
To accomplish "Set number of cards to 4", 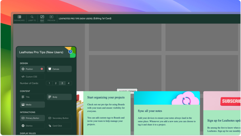I will pyautogui.click(x=69, y=83).
